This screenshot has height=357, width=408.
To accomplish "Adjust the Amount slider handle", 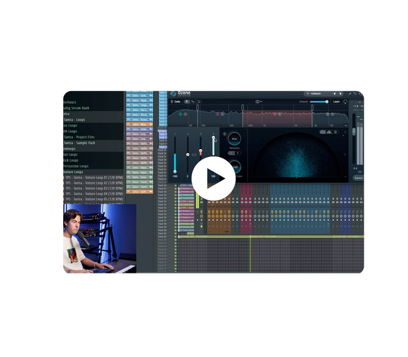I will coord(327,102).
